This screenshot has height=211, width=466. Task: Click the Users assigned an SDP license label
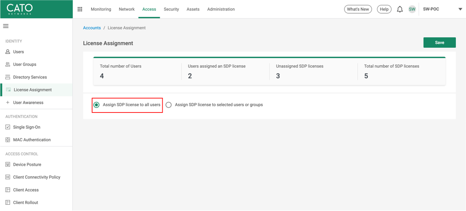(217, 66)
